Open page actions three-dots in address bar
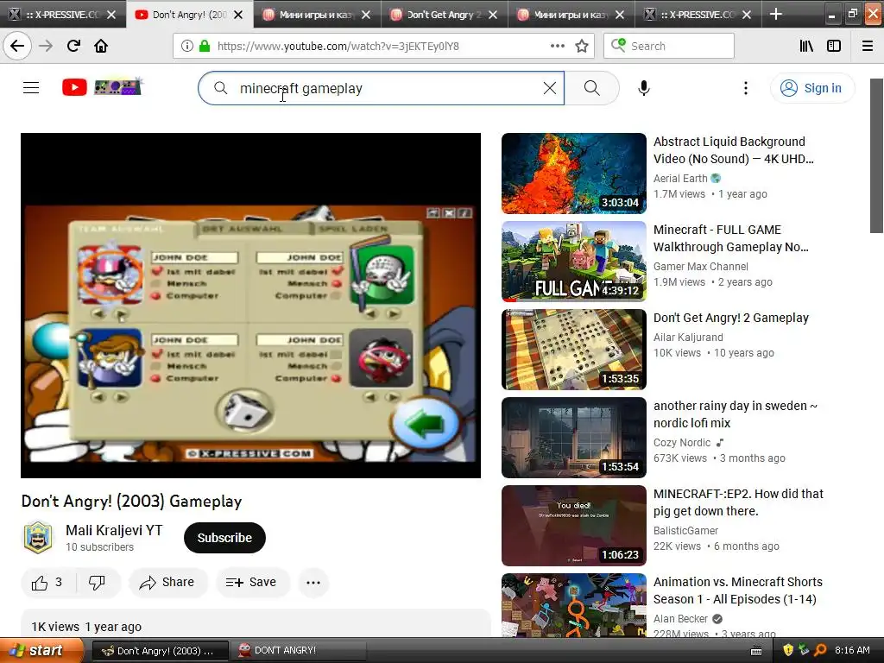884x663 pixels. pos(557,46)
